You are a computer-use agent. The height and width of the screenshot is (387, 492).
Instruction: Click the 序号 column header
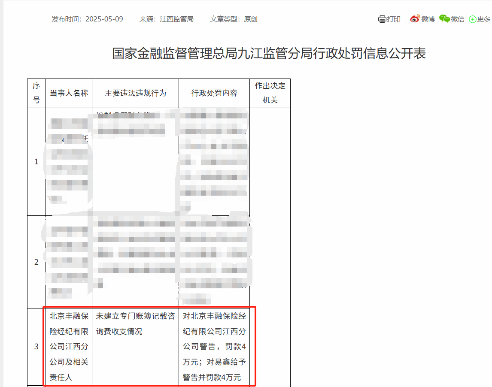click(x=36, y=93)
